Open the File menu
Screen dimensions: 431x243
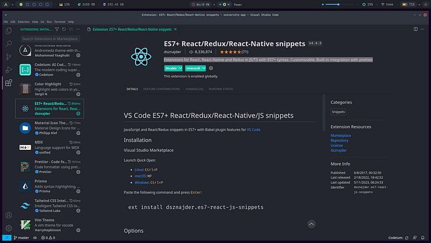click(x=6, y=22)
